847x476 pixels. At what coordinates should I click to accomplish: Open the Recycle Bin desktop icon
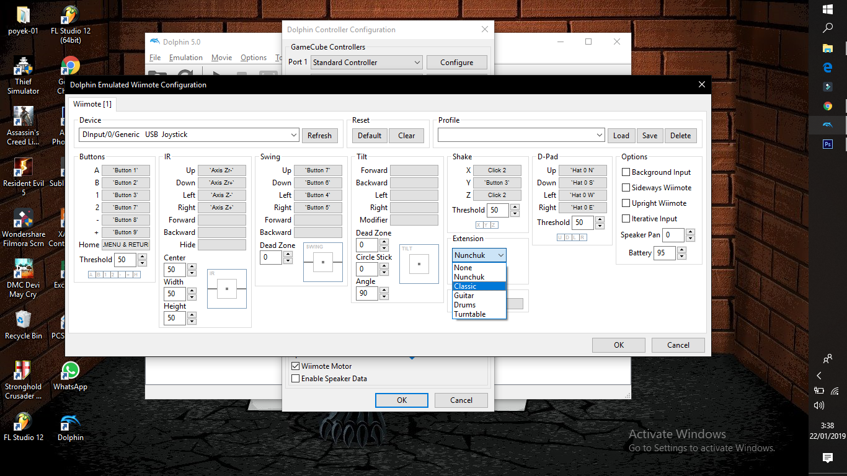(24, 320)
